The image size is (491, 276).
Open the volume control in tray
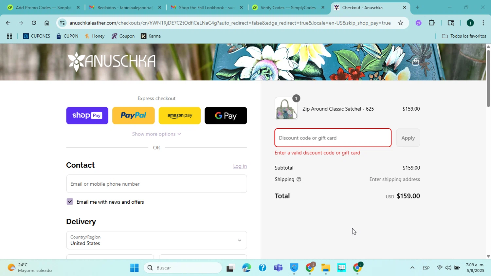click(x=448, y=268)
